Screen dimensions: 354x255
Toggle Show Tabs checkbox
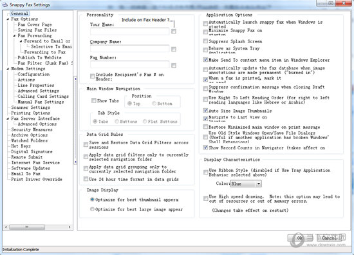pyautogui.click(x=93, y=100)
